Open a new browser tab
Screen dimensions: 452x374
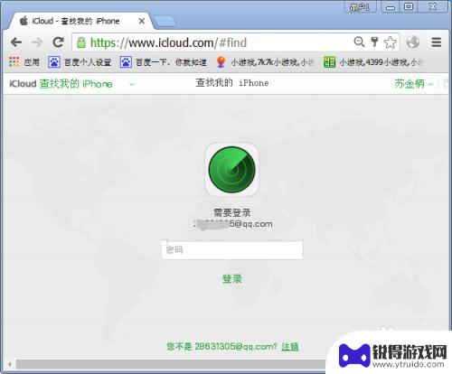click(x=165, y=22)
